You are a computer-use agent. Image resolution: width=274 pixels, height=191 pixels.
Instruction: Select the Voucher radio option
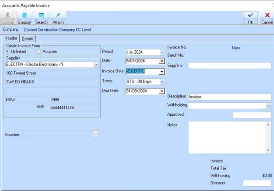coord(39,52)
